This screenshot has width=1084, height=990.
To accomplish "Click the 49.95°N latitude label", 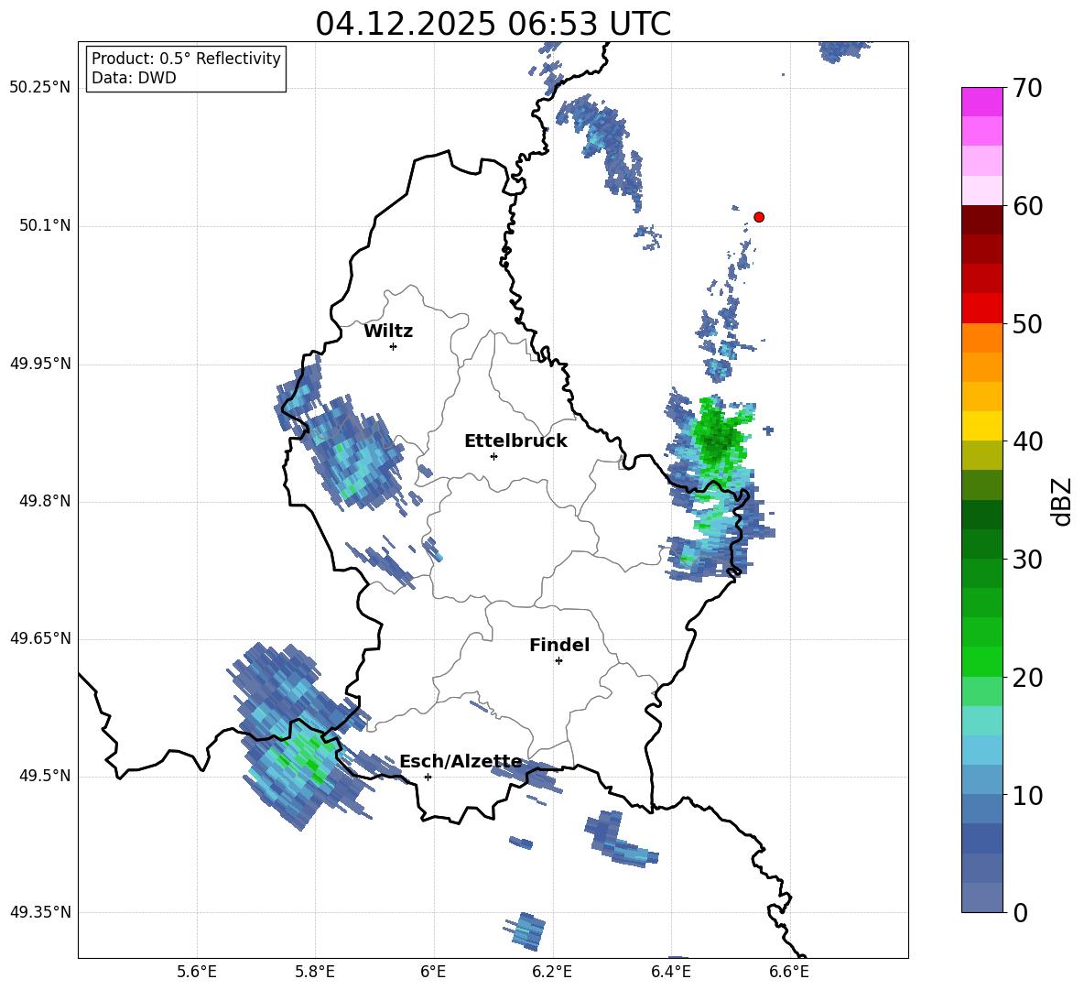I will coord(40,364).
